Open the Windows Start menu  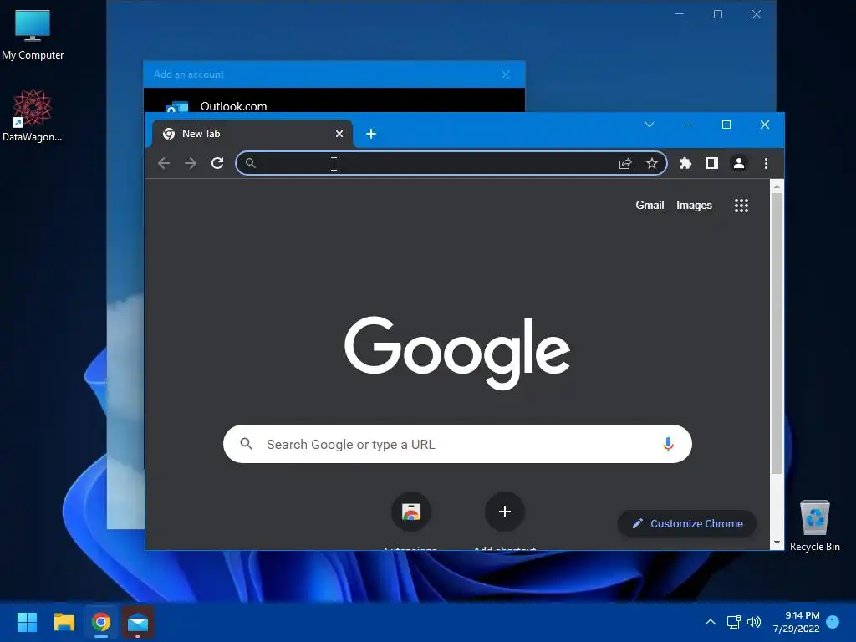[27, 622]
